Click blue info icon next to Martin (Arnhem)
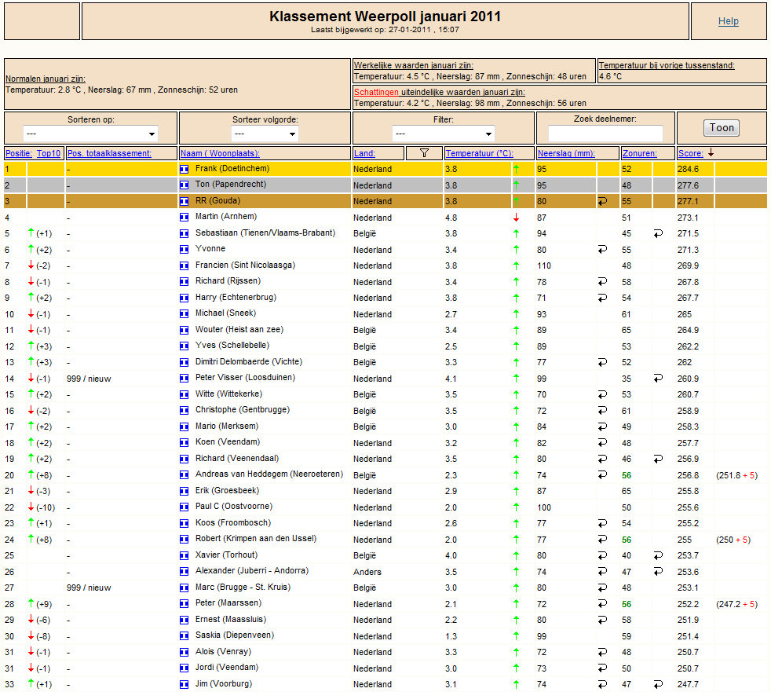This screenshot has height=692, width=771. pos(185,217)
